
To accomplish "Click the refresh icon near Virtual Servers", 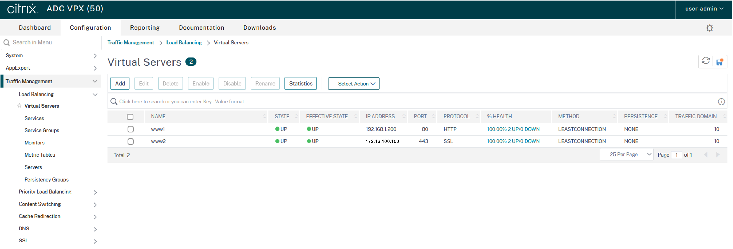I will 705,61.
